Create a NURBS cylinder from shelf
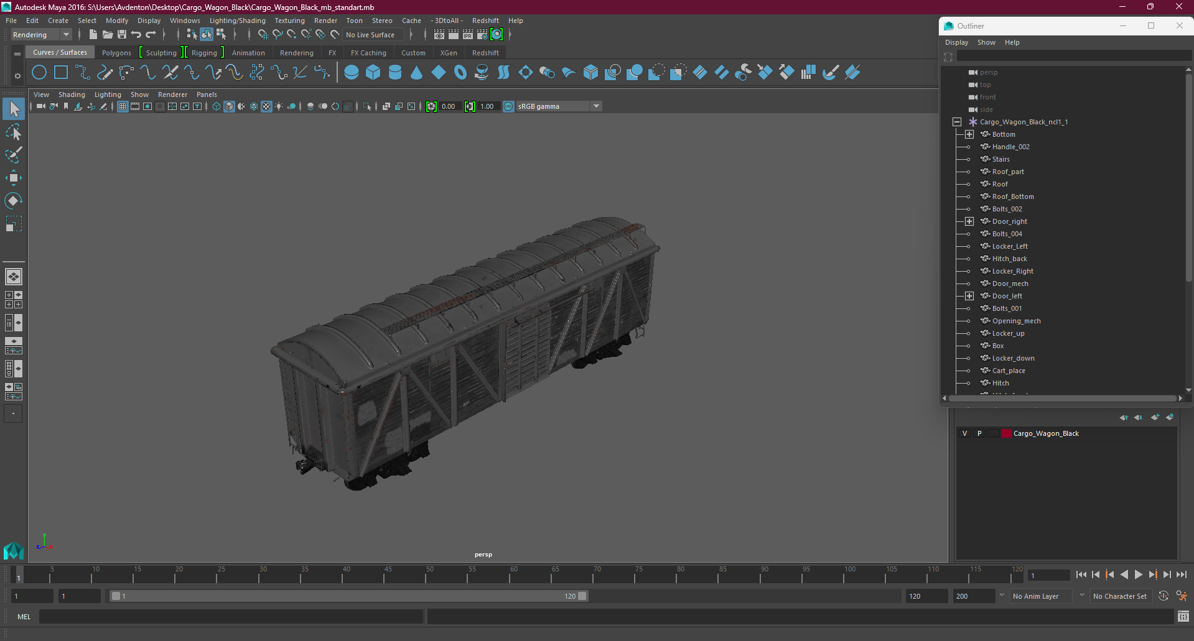This screenshot has height=641, width=1194. pyautogui.click(x=395, y=73)
